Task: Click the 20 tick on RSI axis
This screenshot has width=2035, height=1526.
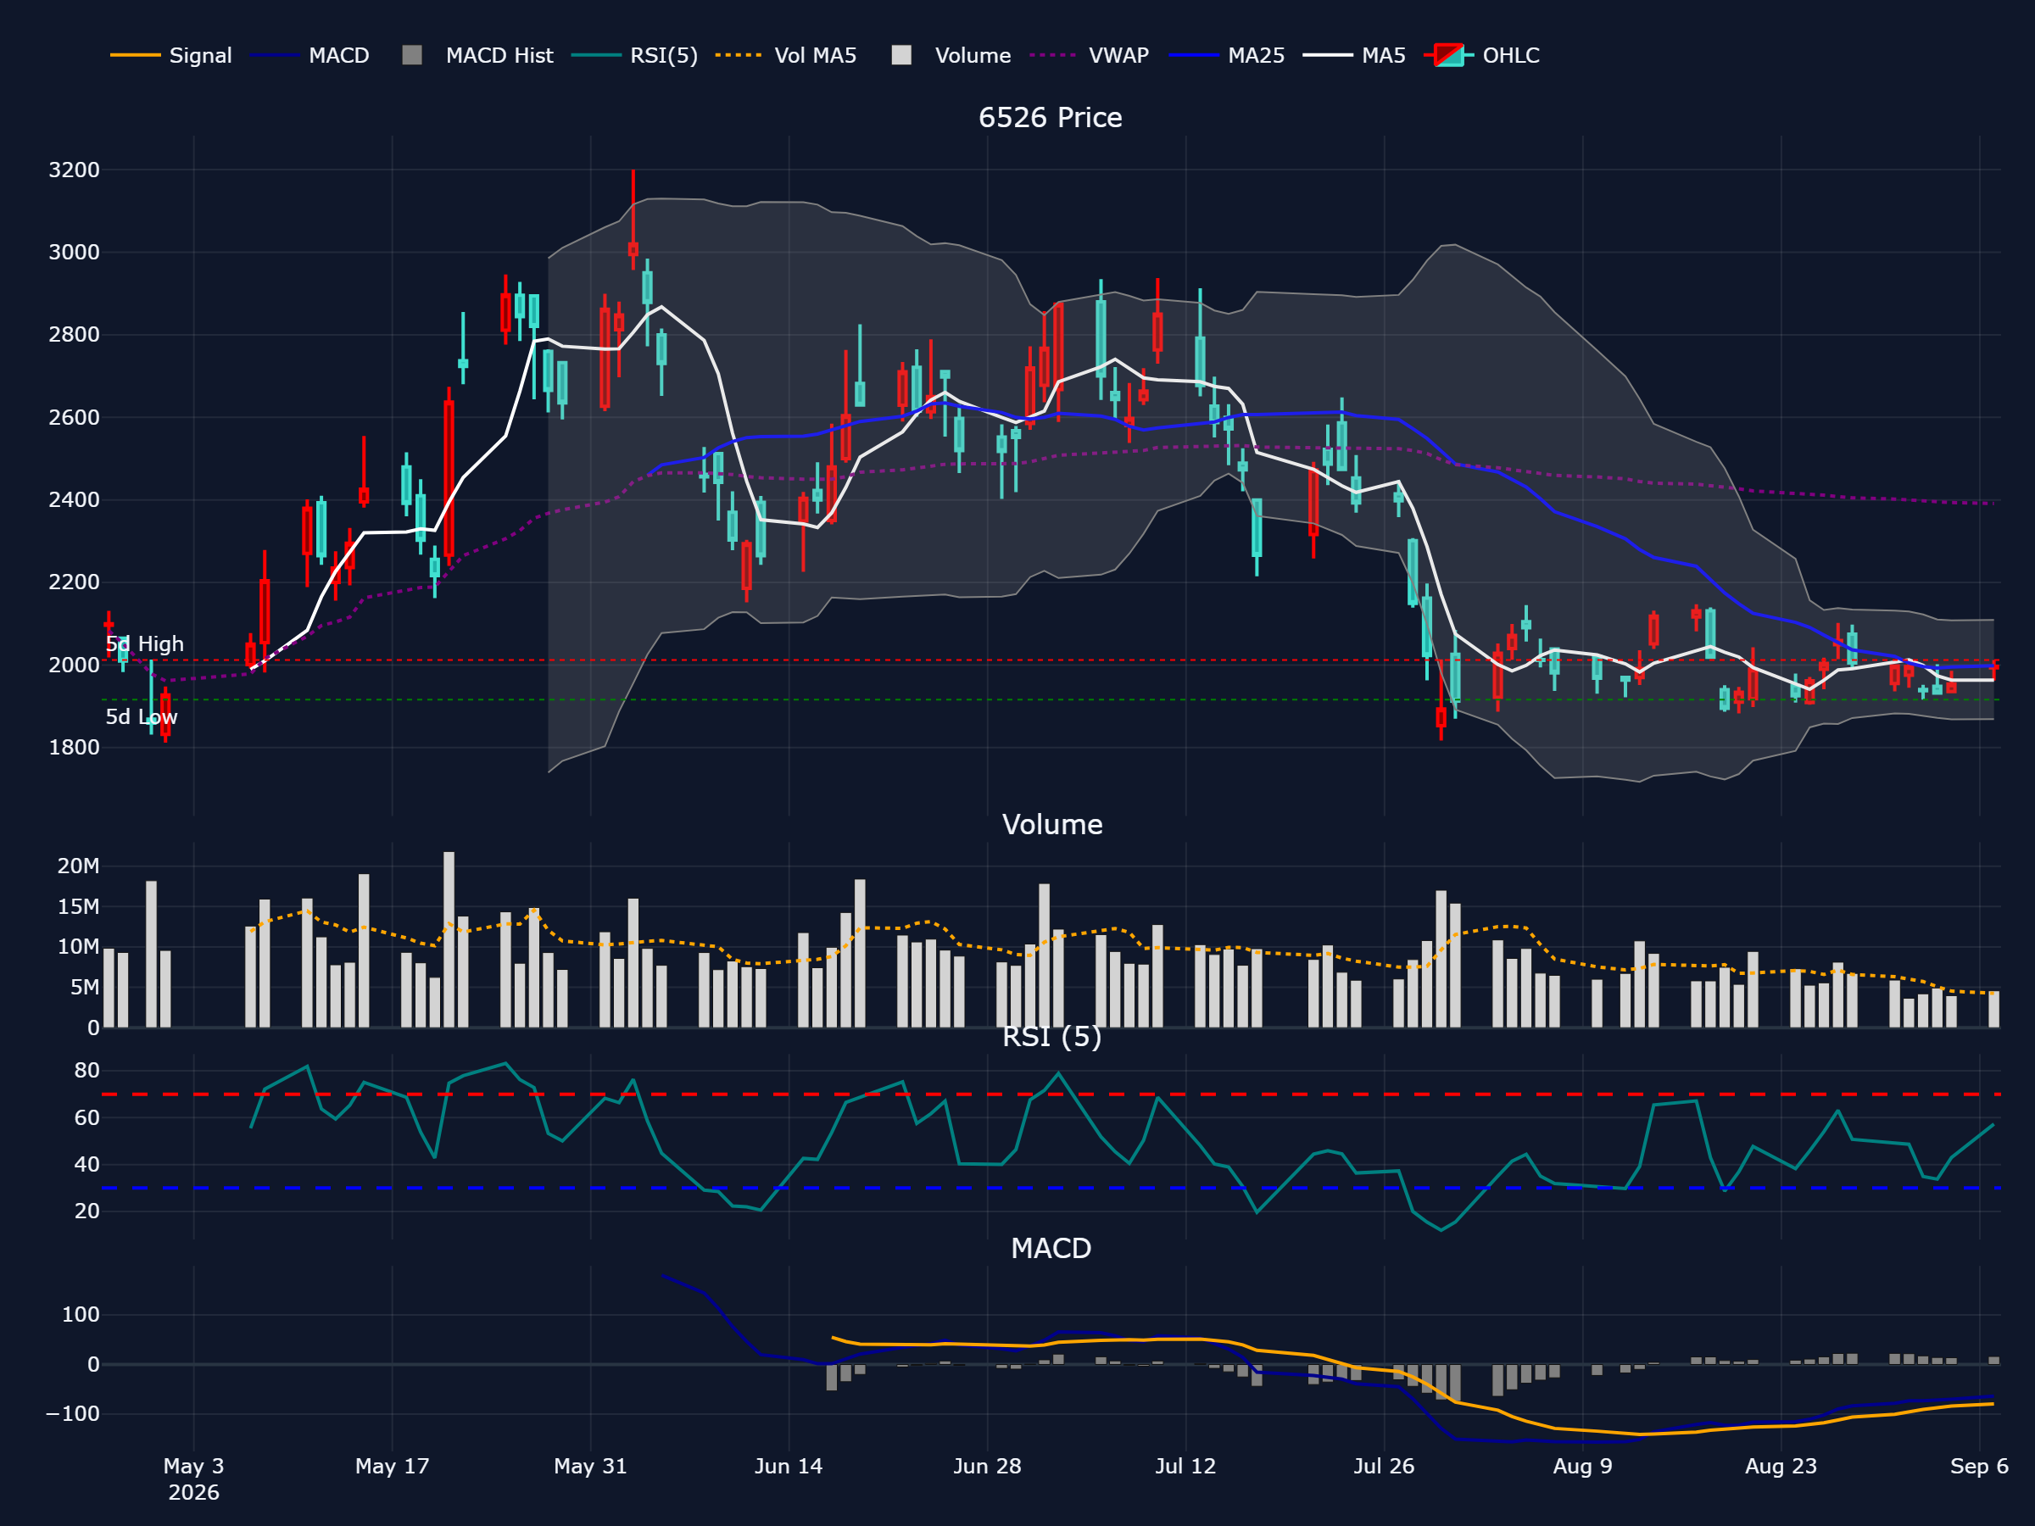Action: click(x=87, y=1211)
